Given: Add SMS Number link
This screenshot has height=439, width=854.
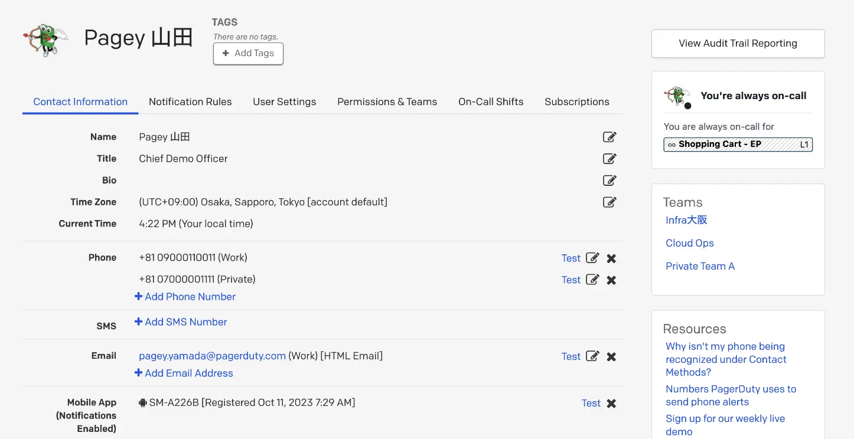Looking at the screenshot, I should [x=181, y=322].
